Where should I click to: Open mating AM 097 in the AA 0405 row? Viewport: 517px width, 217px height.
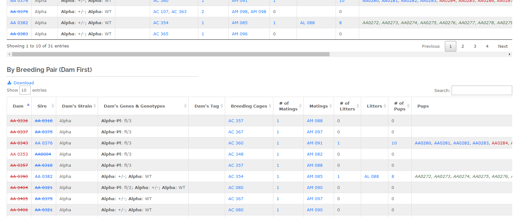315,199
